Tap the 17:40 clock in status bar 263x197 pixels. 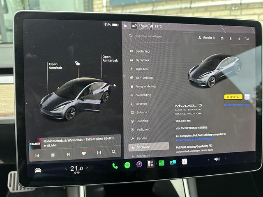143,26
